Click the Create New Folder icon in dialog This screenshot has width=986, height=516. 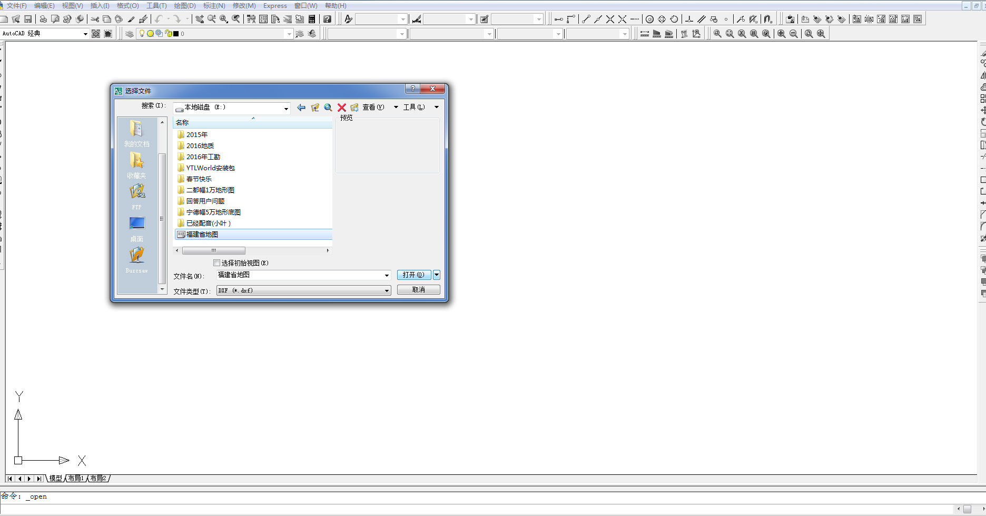(354, 108)
